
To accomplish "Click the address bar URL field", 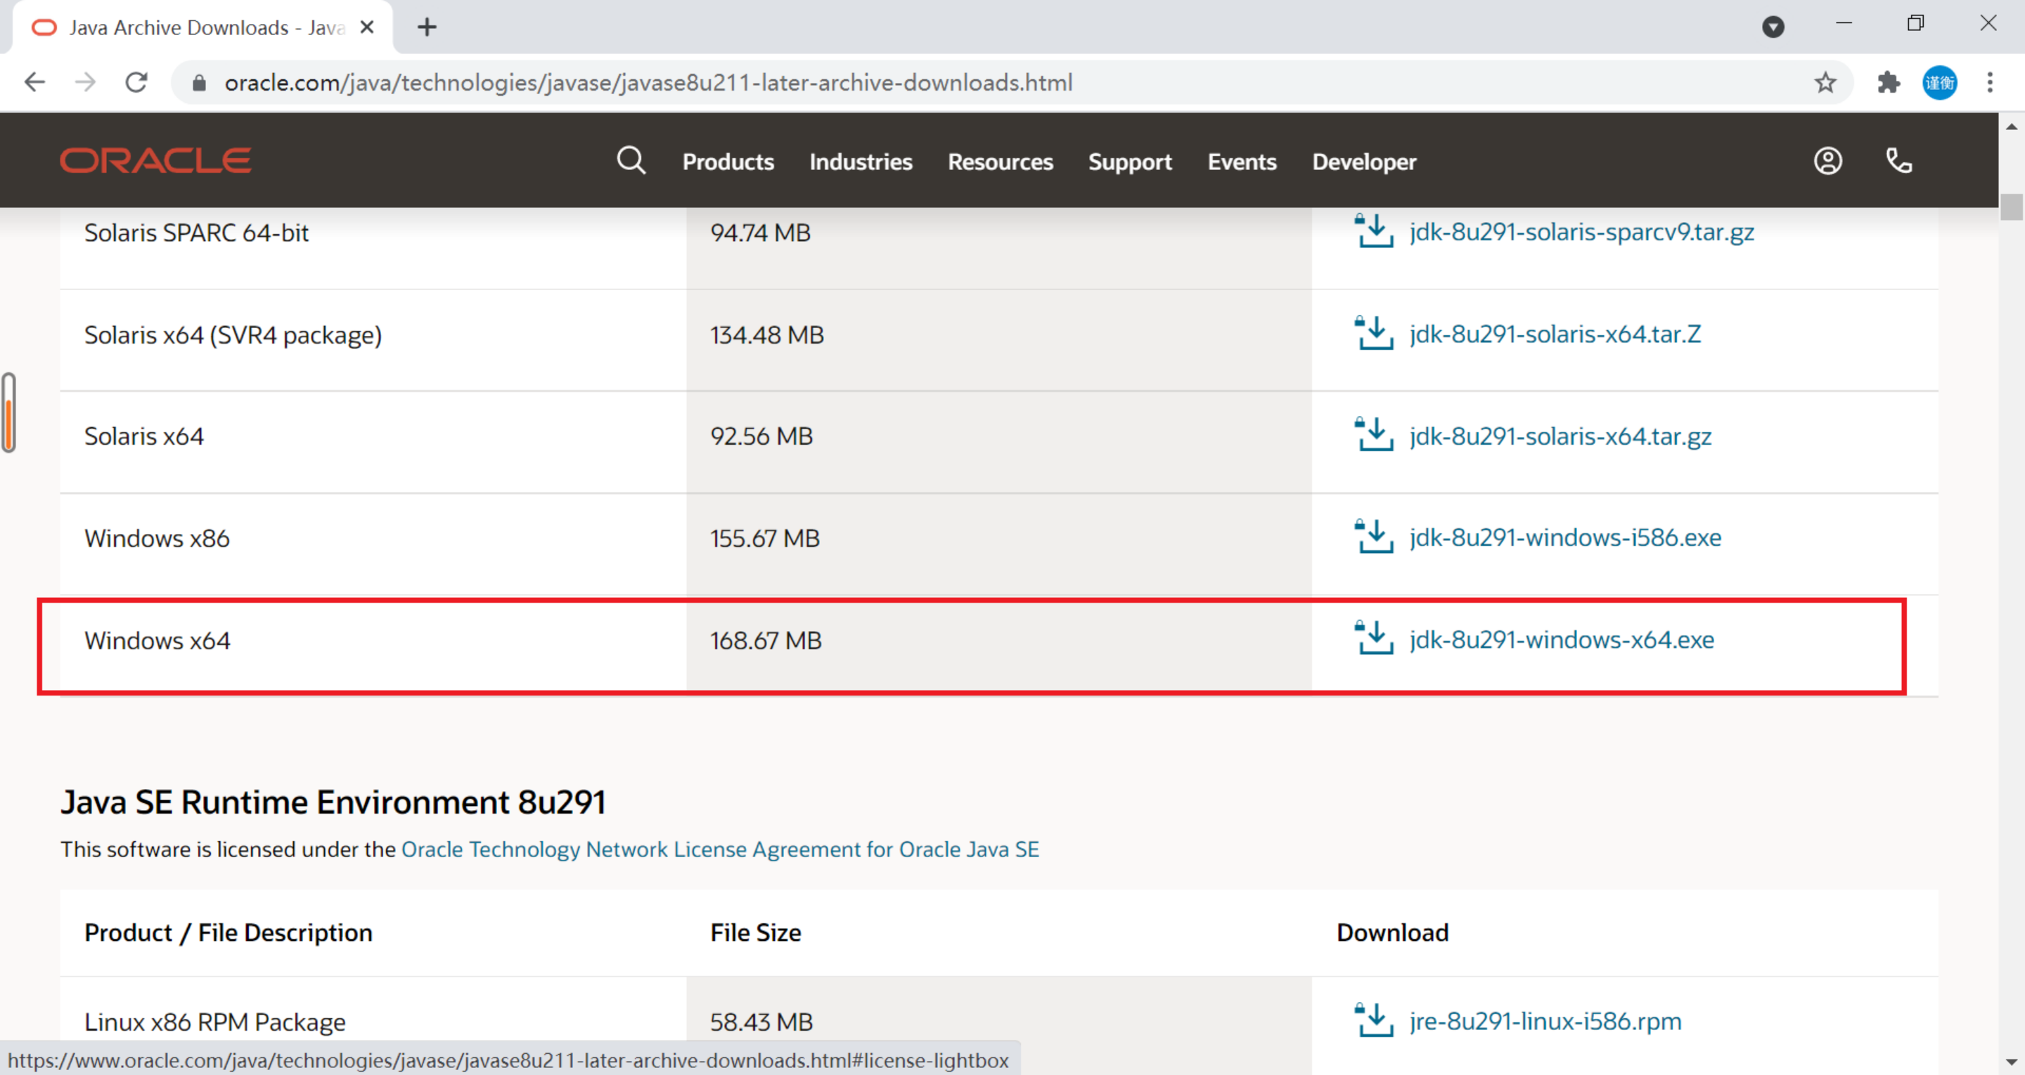I will click(x=648, y=82).
